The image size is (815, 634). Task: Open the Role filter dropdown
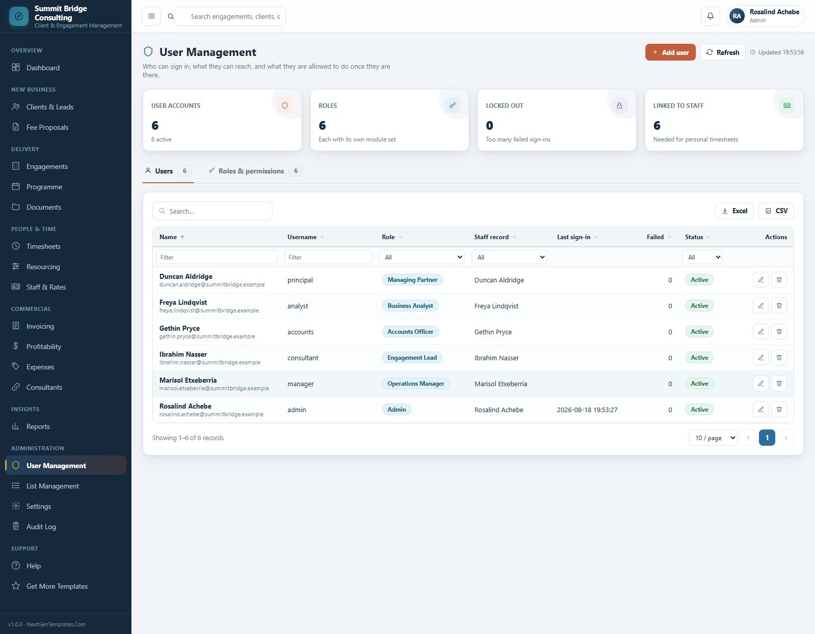pos(422,257)
